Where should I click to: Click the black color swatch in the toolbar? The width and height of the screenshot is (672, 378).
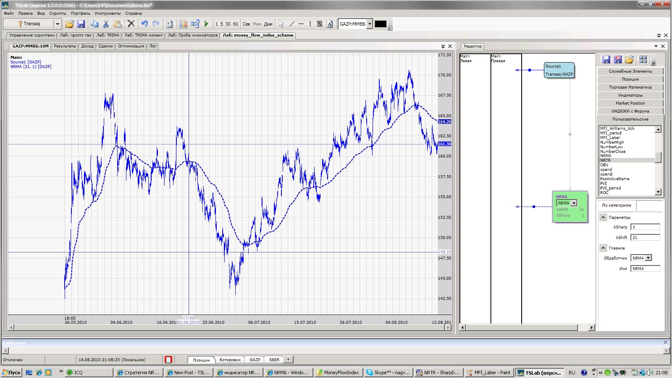click(x=380, y=24)
